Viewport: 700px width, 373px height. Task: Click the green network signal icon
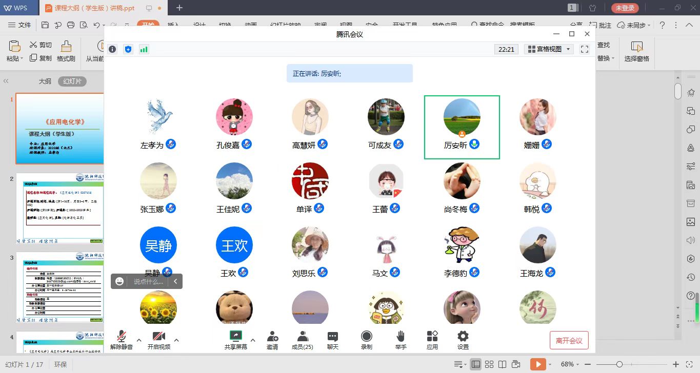[144, 49]
